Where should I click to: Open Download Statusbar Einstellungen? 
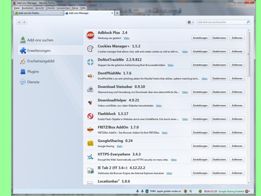point(200,92)
